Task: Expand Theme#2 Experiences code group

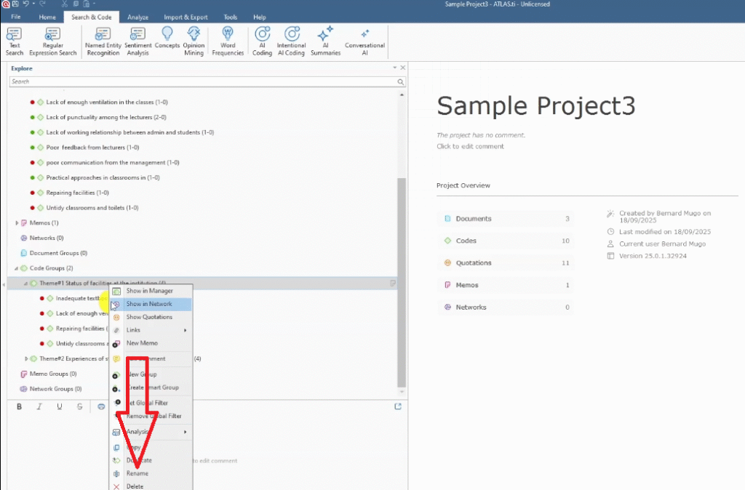Action: tap(27, 358)
